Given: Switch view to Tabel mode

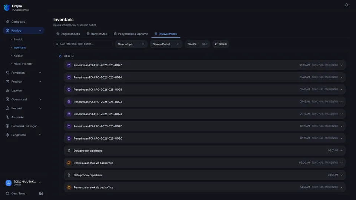Looking at the screenshot, I should (204, 44).
